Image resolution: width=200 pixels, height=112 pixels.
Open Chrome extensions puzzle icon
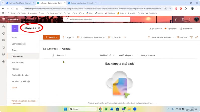(186, 8)
